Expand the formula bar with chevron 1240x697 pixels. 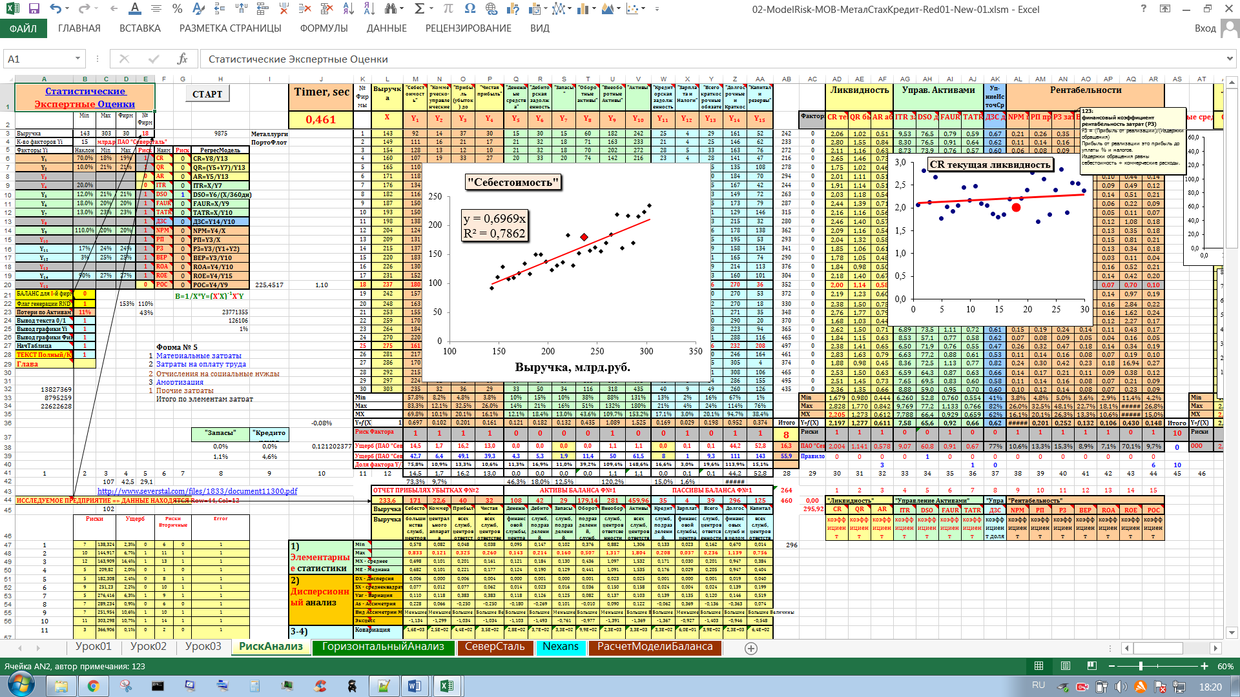[x=1229, y=59]
